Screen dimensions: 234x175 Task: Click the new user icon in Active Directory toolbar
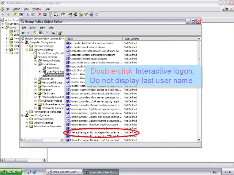pyautogui.click(x=70, y=15)
